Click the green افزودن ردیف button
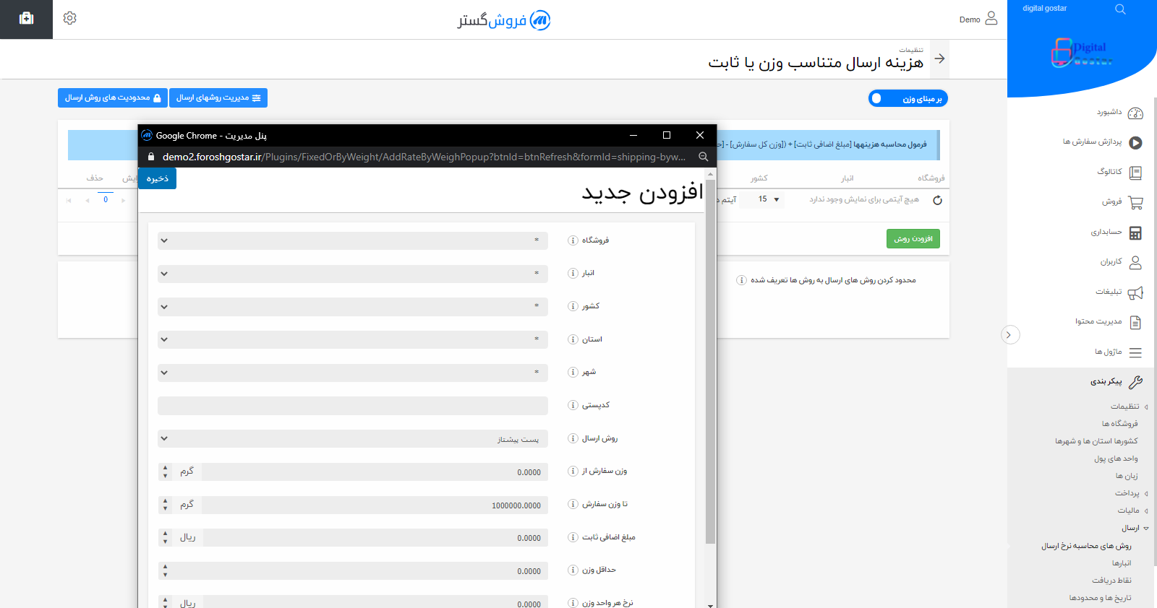The height and width of the screenshot is (608, 1157). (913, 239)
